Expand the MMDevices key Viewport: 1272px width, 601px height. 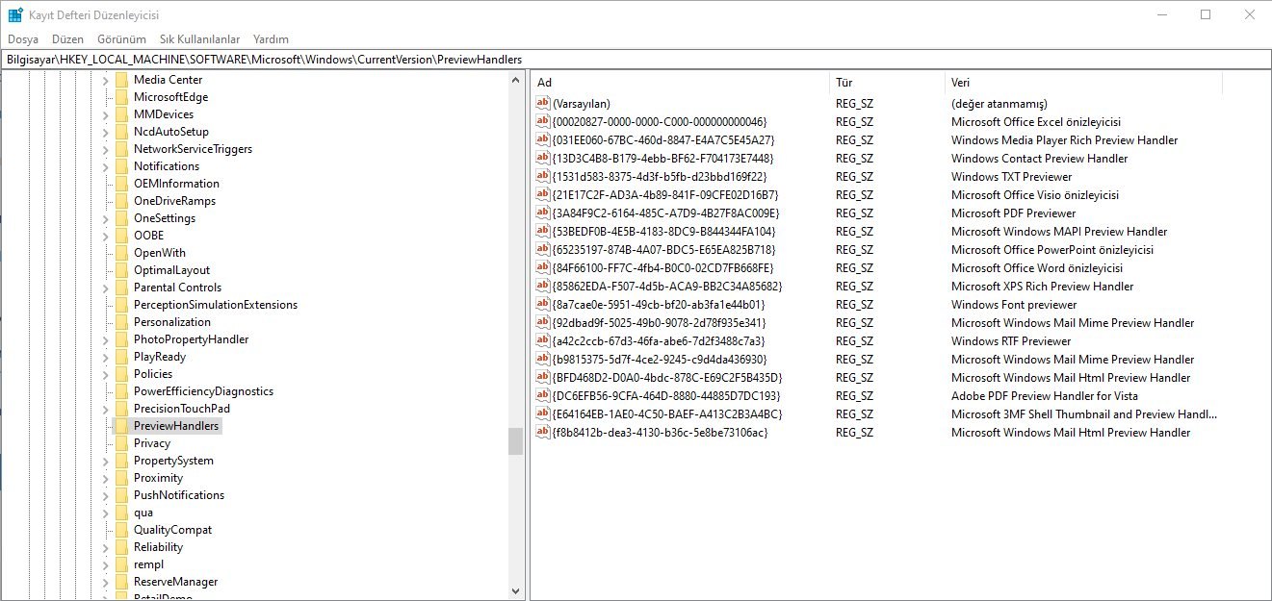106,114
